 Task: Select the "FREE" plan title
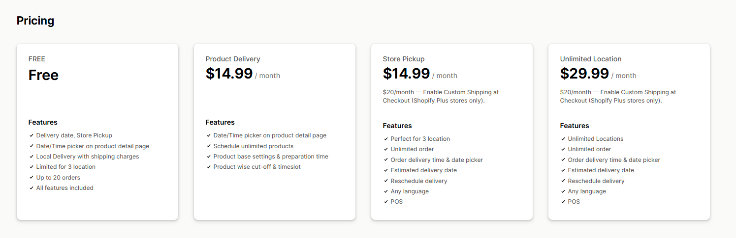coord(37,59)
